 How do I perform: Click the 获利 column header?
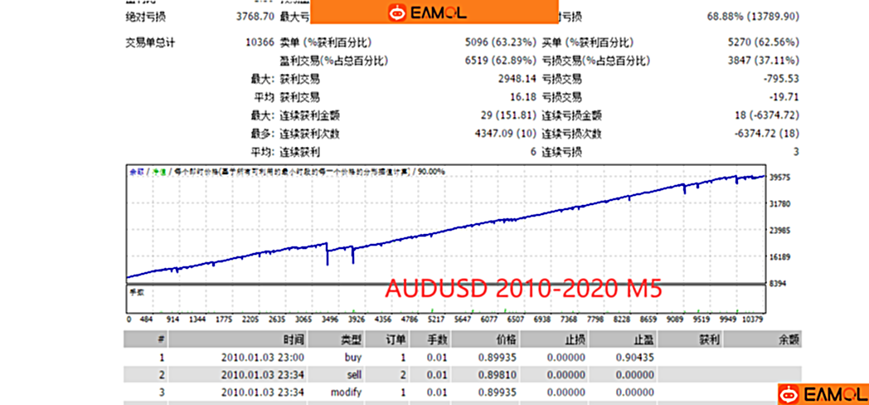(710, 339)
